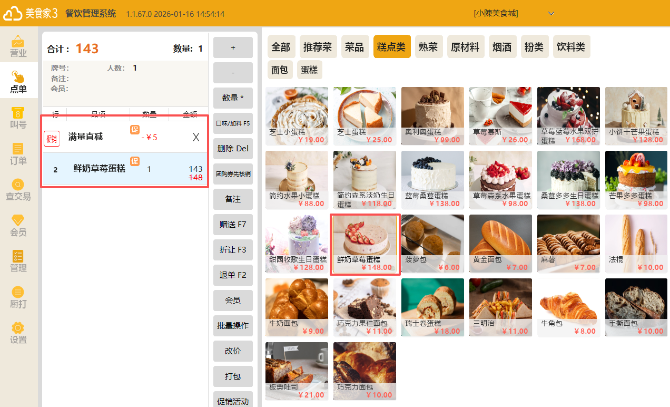Click the orange 促 badge on 鲜奶草莓蛋糕

(135, 161)
